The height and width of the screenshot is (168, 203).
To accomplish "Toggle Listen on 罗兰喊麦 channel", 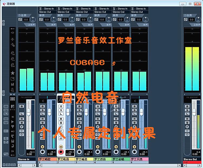I will [79, 114].
